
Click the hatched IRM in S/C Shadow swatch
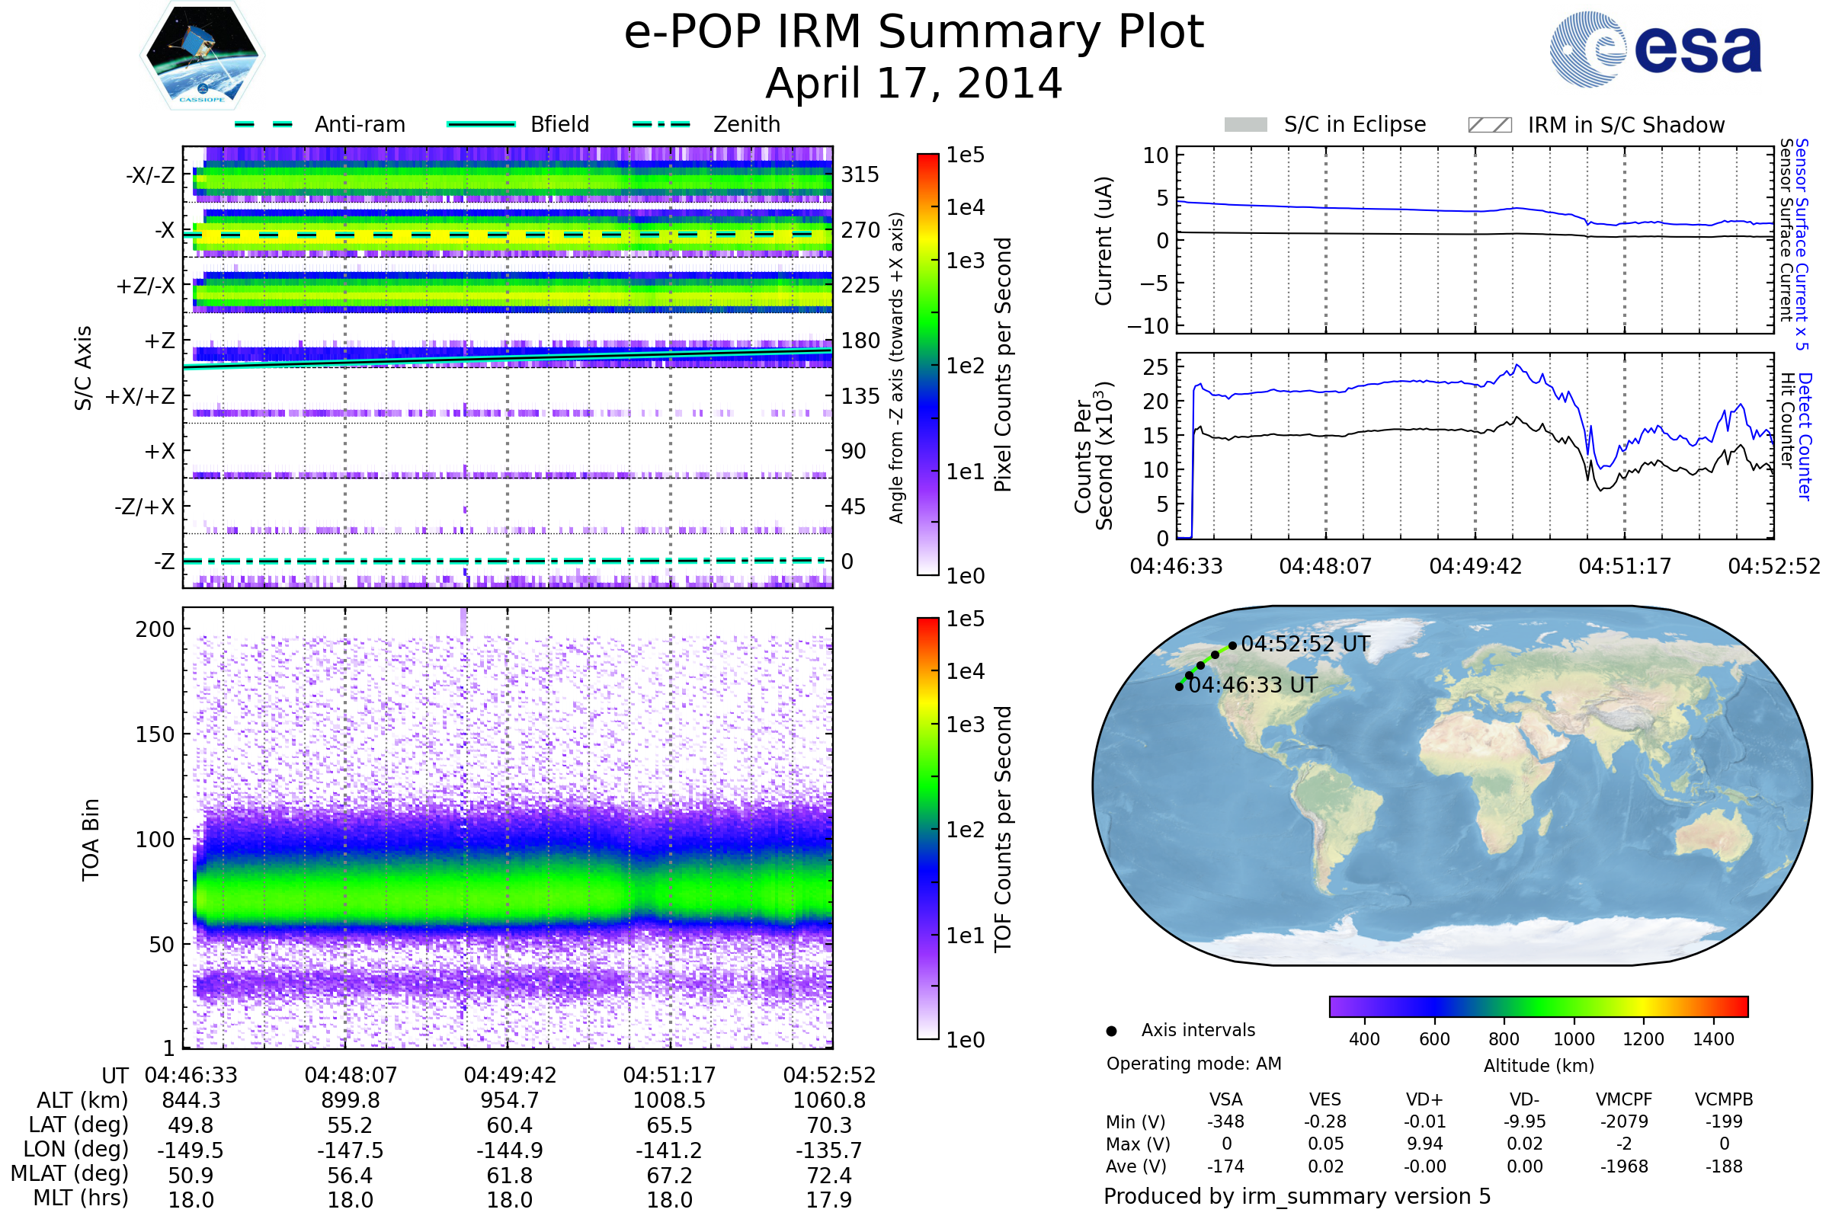1489,125
